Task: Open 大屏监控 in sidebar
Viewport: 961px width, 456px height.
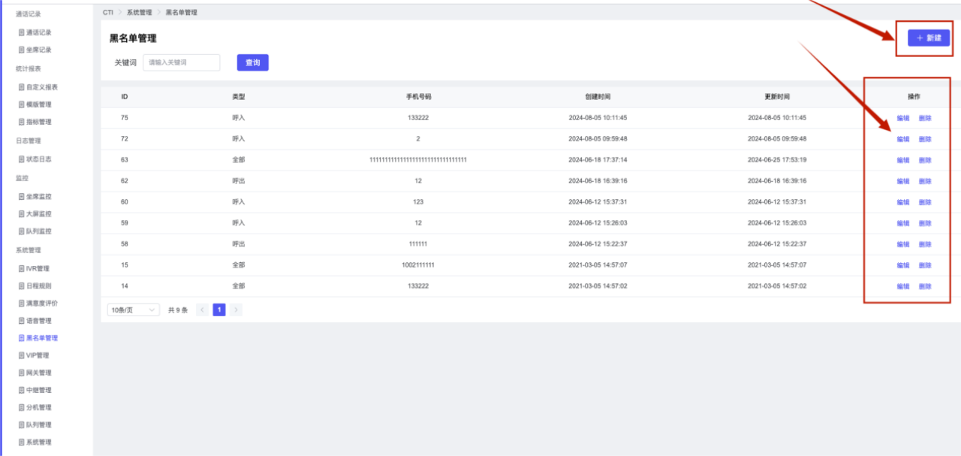Action: [x=35, y=214]
